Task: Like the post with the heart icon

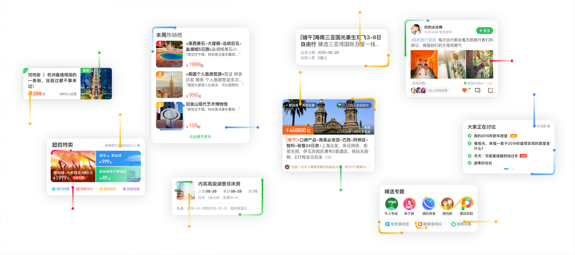Action: (x=464, y=91)
